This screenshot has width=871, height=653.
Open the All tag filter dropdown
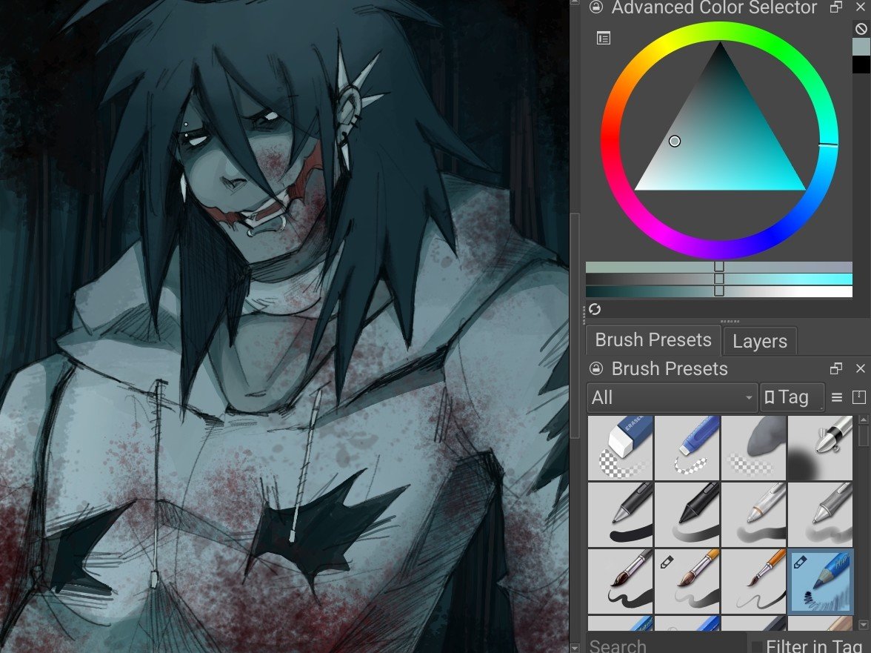point(672,397)
